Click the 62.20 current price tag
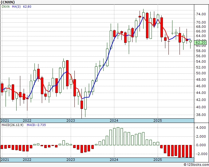 click(x=200, y=43)
